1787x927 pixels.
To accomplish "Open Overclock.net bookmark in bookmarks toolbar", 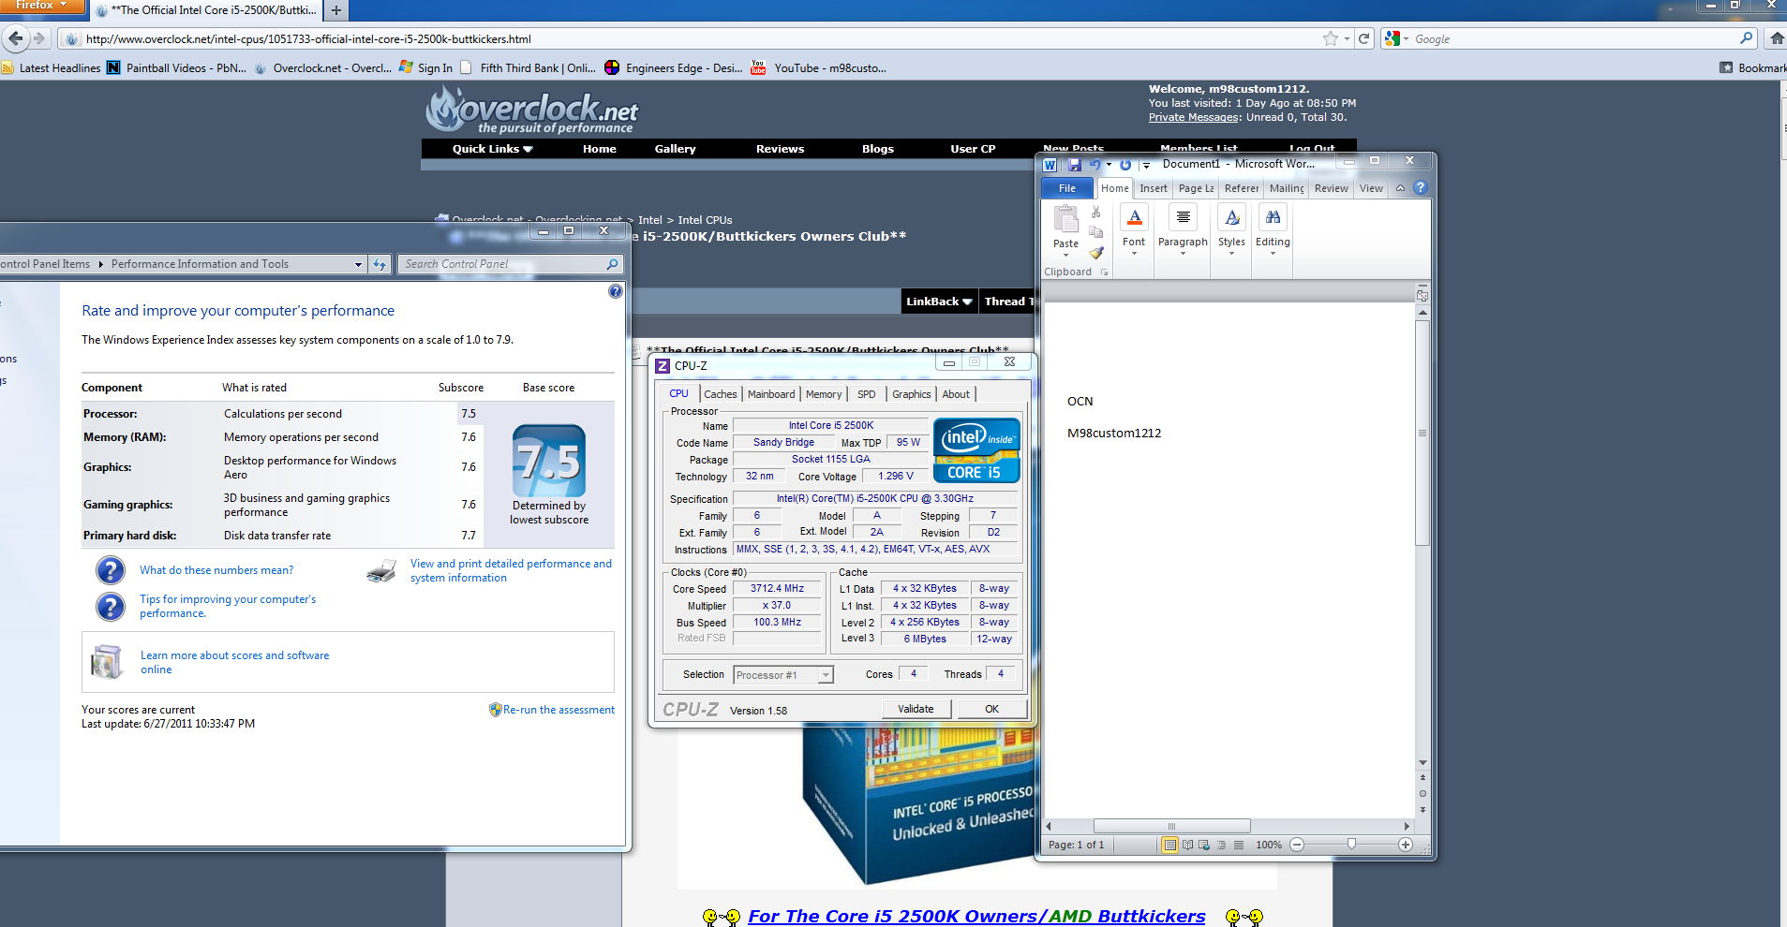I will (323, 67).
